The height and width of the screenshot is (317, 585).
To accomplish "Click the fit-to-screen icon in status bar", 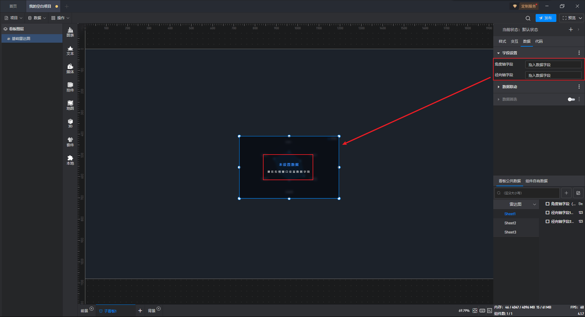I will (x=475, y=311).
